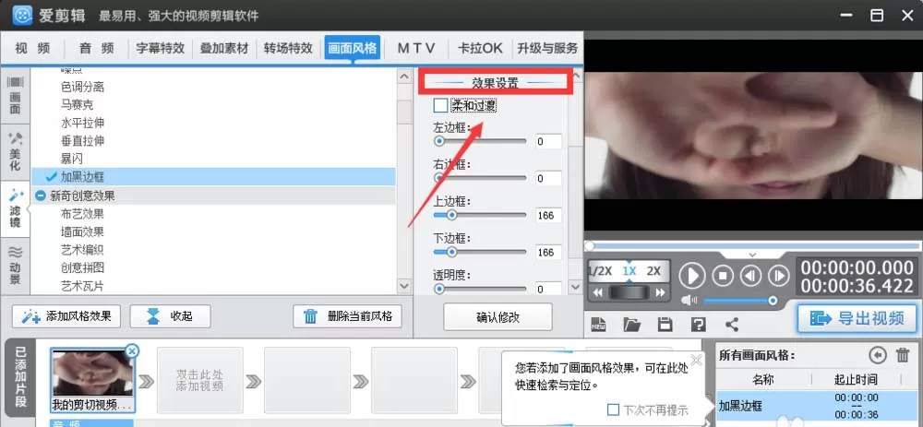Open the MTV tab

(416, 48)
